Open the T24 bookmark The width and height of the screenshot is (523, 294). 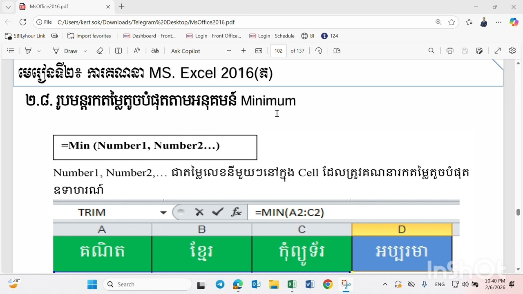click(x=330, y=36)
